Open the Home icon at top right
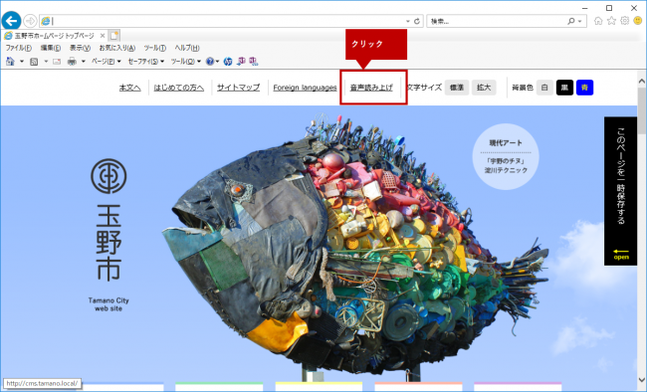The width and height of the screenshot is (647, 392). tap(598, 21)
